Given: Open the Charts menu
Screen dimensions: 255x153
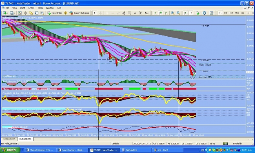Looking at the screenshot, I should (x=31, y=8).
